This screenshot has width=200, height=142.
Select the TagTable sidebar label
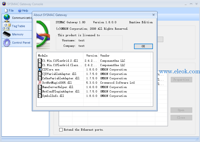pyautogui.click(x=18, y=26)
